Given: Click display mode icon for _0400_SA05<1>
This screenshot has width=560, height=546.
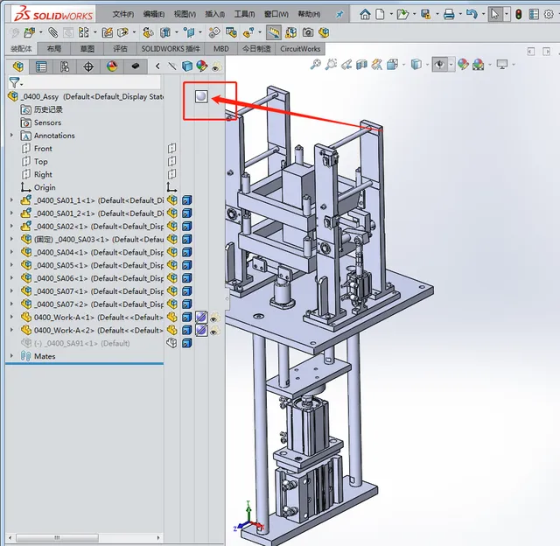Looking at the screenshot, I should pyautogui.click(x=186, y=265).
